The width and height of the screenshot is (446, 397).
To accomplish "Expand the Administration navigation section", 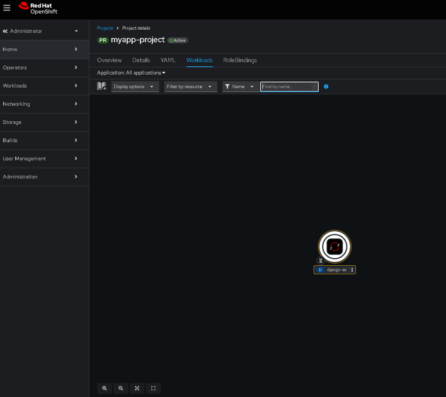I will (44, 177).
